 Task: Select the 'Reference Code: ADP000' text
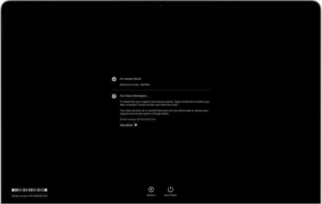[x=135, y=84]
